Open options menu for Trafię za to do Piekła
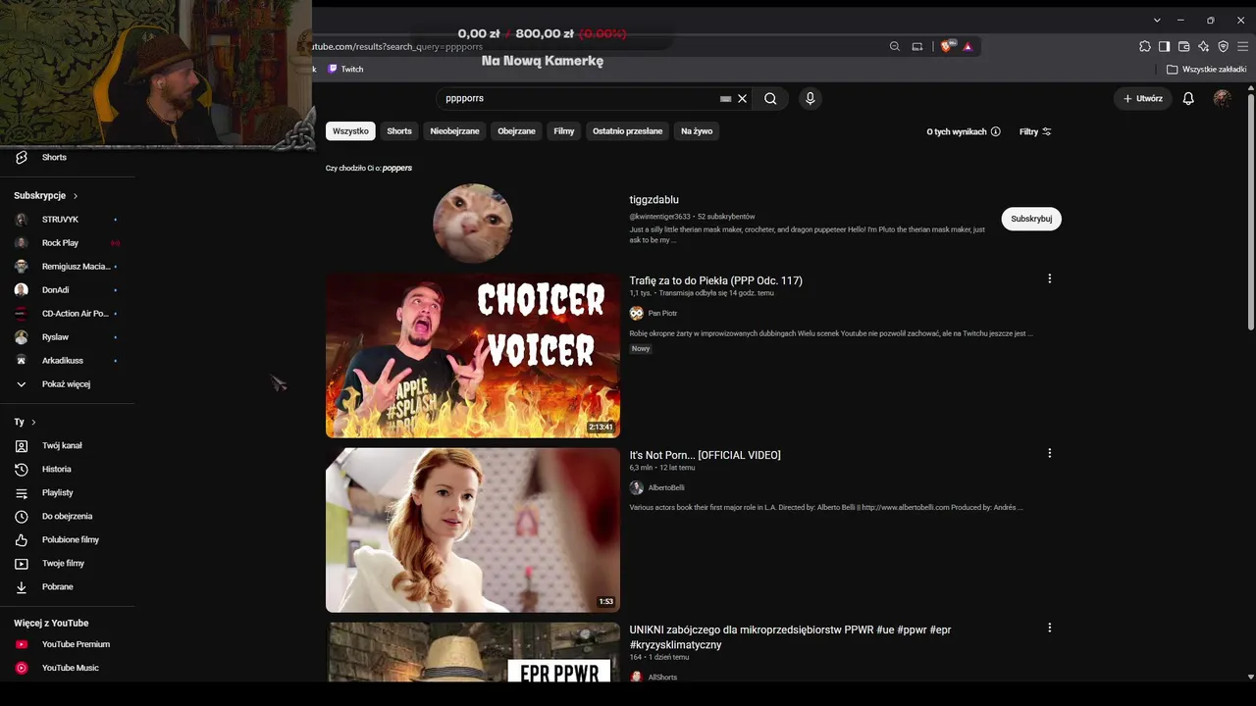Screen dimensions: 1256x706 click(x=1049, y=278)
